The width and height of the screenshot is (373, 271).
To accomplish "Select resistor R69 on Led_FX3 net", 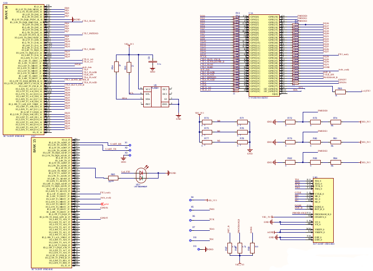I will click(340, 92).
